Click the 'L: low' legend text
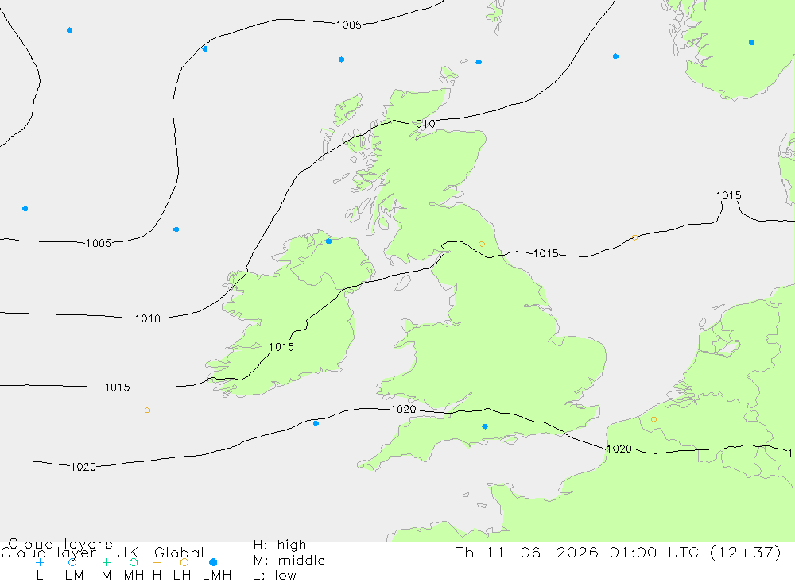 tap(274, 576)
